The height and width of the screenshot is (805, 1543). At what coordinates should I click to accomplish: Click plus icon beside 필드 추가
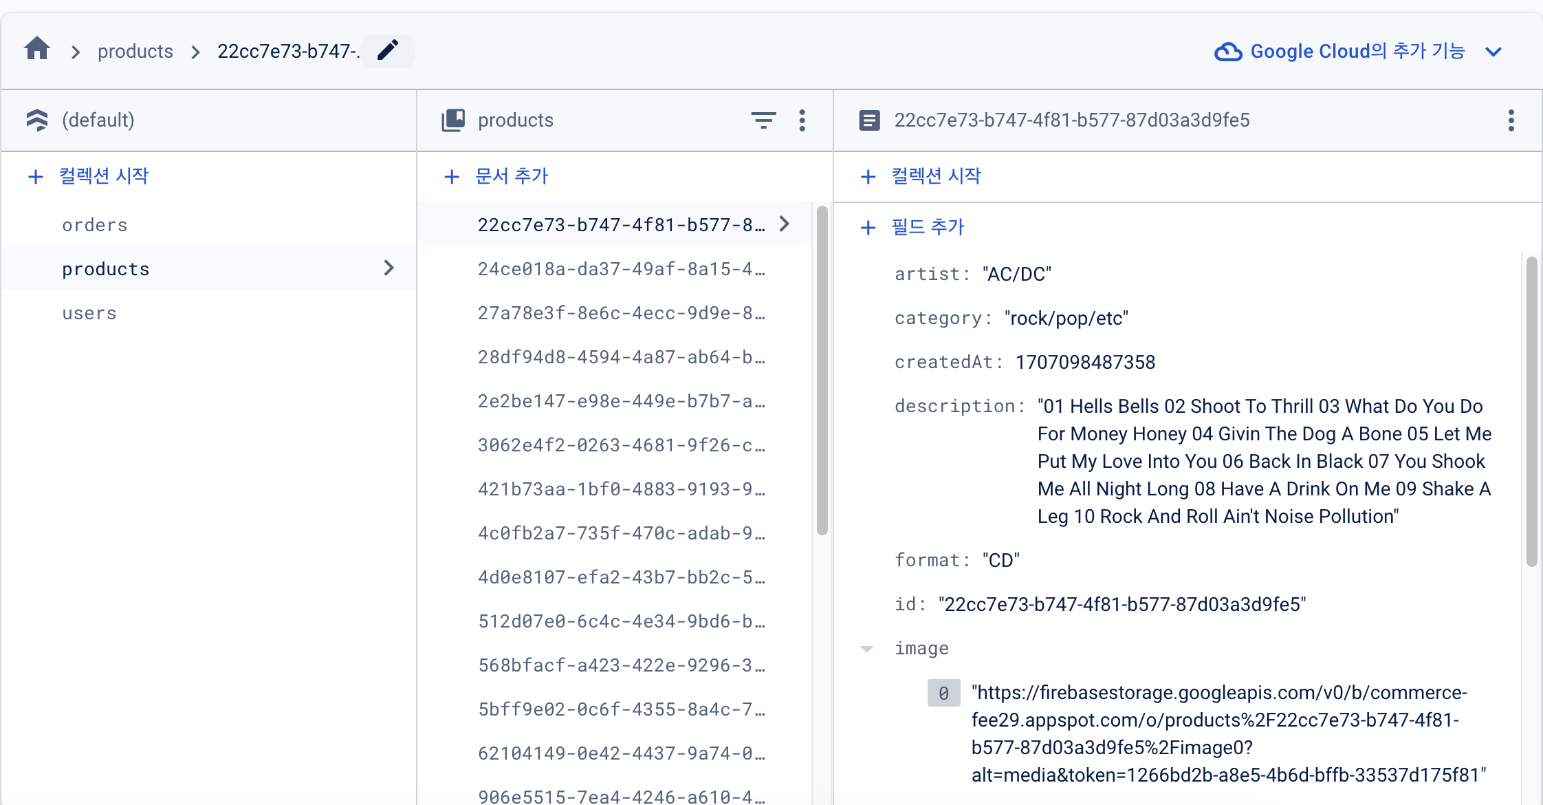868,228
